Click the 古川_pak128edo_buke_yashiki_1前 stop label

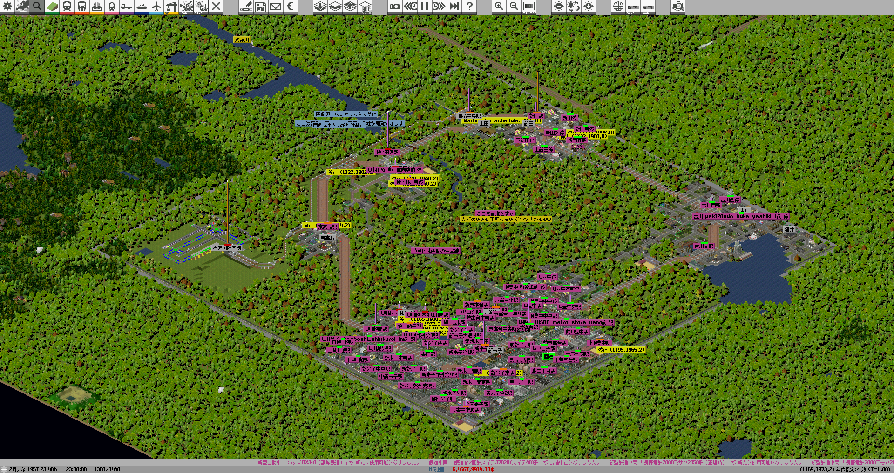coord(740,216)
